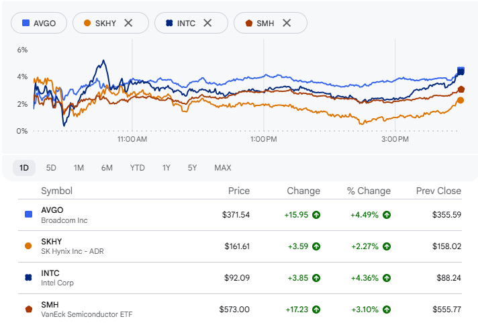478x329 pixels.
Task: Click dark blue icon in INTC table row
Action: (x=28, y=277)
